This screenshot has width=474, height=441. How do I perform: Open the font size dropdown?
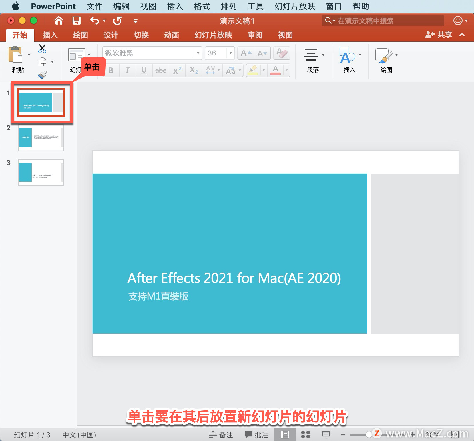click(230, 53)
